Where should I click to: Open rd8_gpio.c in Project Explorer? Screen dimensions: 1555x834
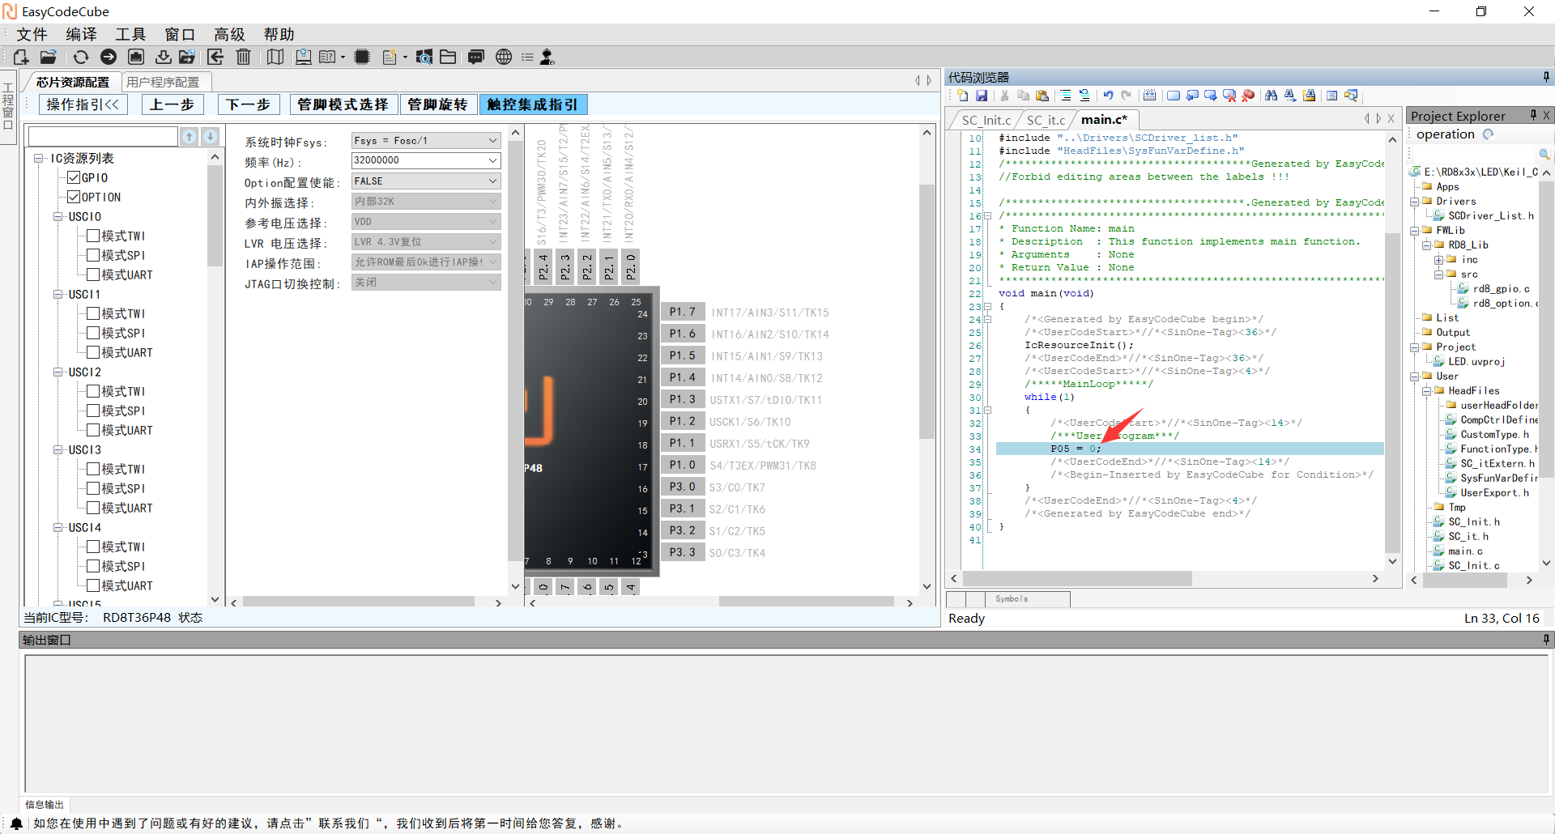1501,289
